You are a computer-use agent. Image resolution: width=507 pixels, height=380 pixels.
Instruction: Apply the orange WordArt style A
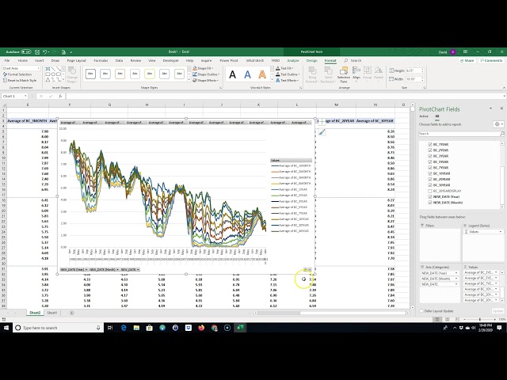pos(262,74)
